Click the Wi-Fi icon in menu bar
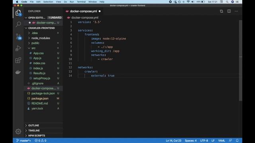 pos(188,2)
